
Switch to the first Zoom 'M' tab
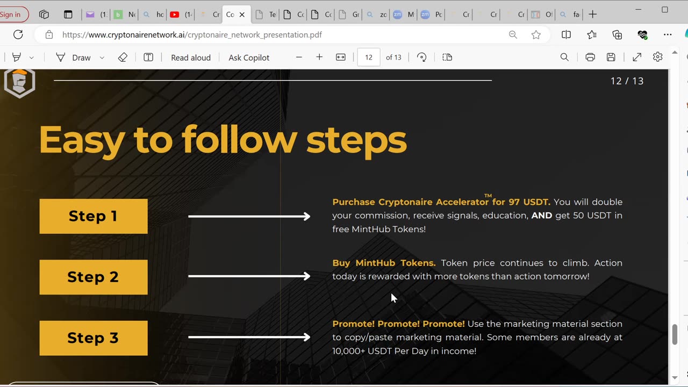pos(404,15)
